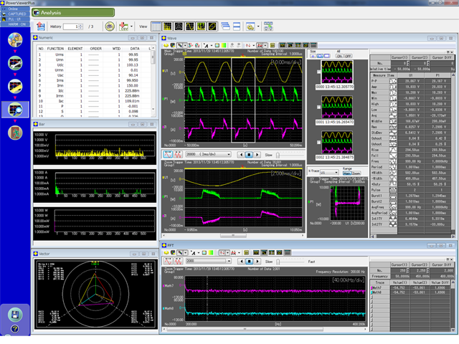
Task: Open the CSV export dropdown arrow
Action: pyautogui.click(x=131, y=27)
